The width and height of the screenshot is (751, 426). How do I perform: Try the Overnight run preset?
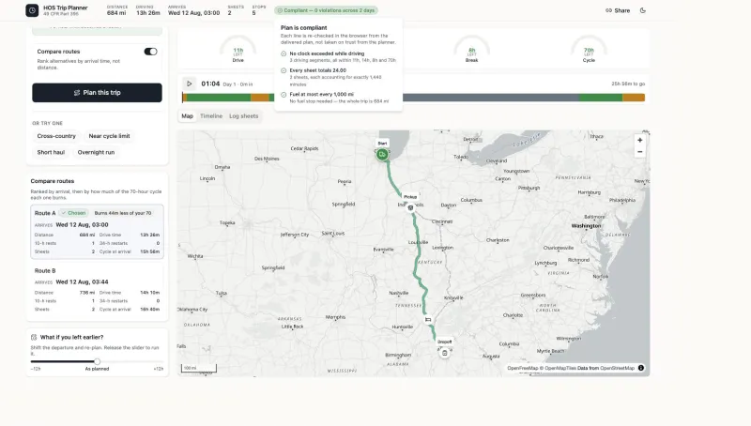tap(96, 152)
